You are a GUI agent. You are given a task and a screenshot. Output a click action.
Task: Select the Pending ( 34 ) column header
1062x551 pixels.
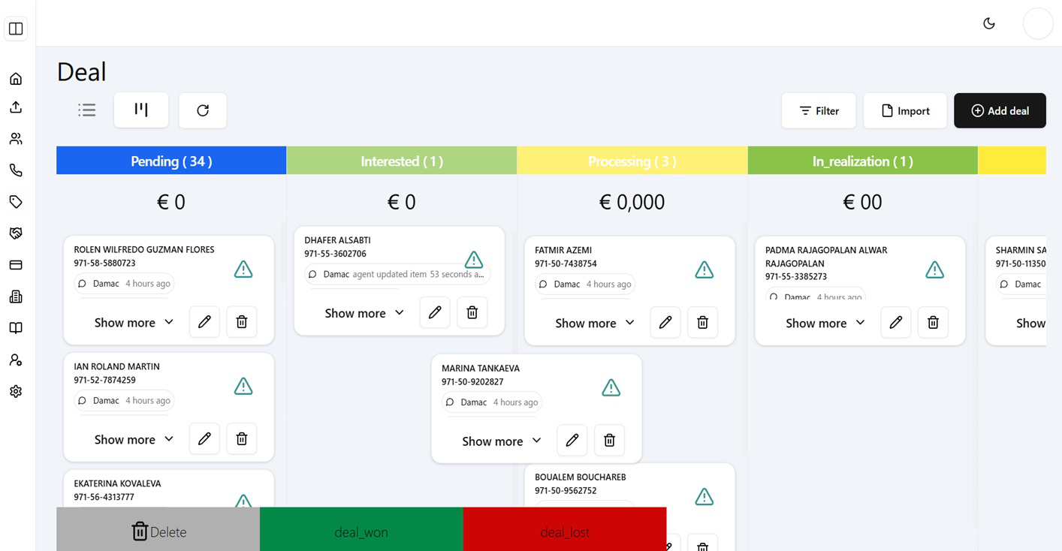171,161
